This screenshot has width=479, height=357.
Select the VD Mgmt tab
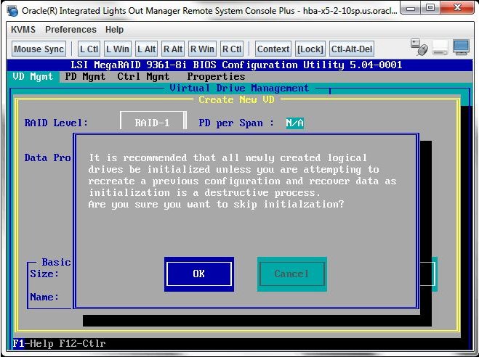click(x=33, y=76)
